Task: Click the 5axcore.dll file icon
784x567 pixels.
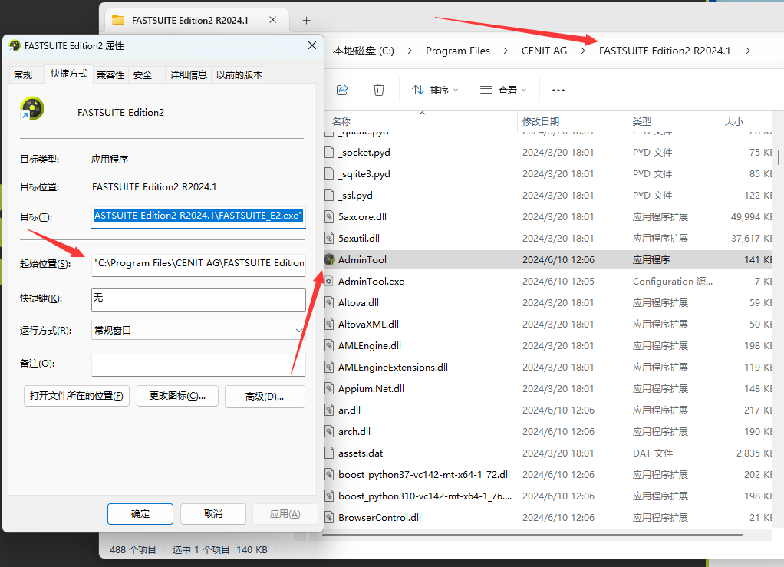Action: [329, 217]
